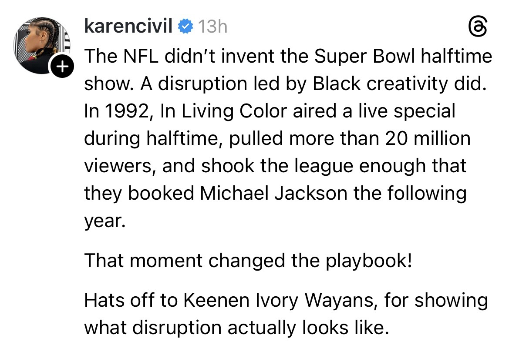
Task: Click the blue verified badge
Action: (x=185, y=27)
